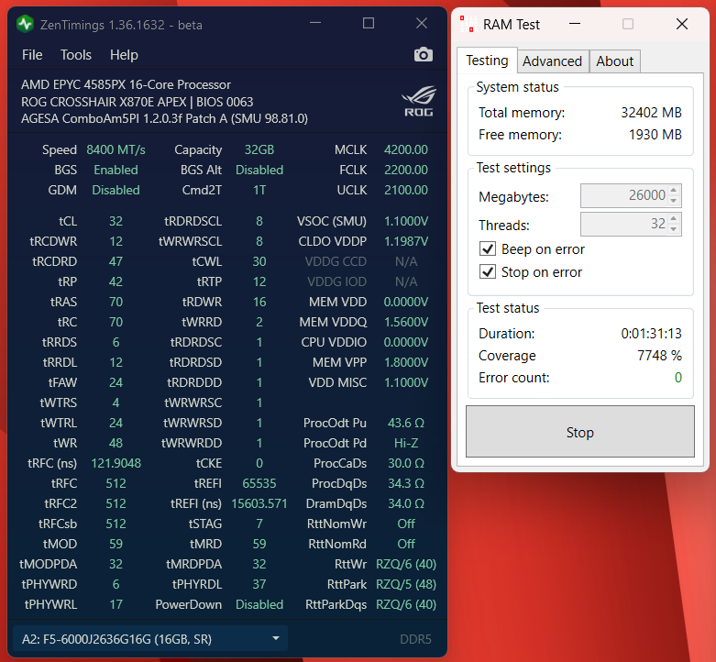The width and height of the screenshot is (716, 662).
Task: Click the Coverage value 7748 %
Action: click(659, 356)
